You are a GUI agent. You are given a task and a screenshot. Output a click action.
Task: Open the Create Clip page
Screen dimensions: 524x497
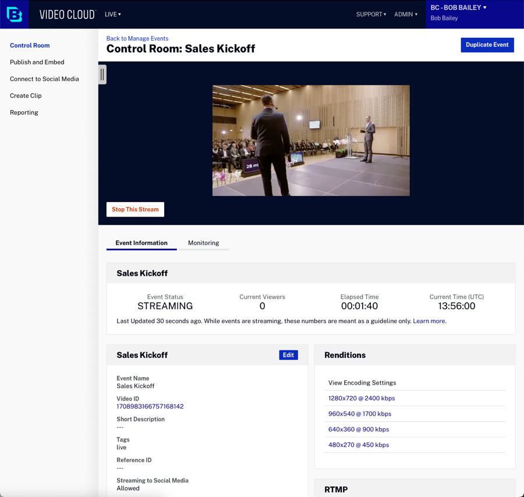(26, 96)
